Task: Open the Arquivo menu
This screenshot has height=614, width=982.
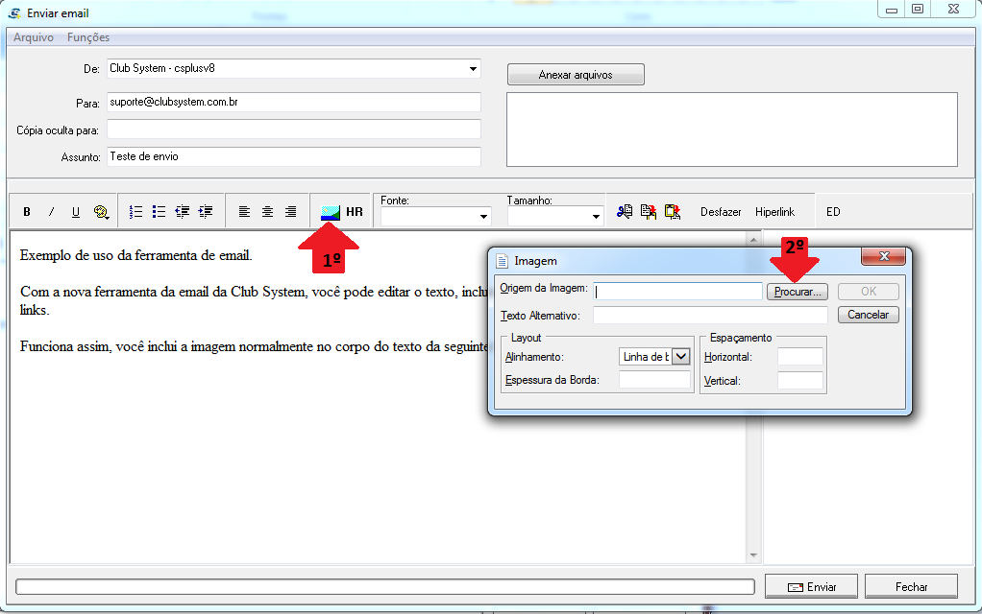Action: click(x=34, y=37)
